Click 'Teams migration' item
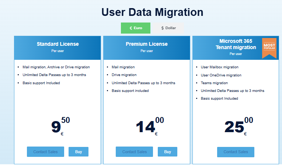 click(214, 83)
